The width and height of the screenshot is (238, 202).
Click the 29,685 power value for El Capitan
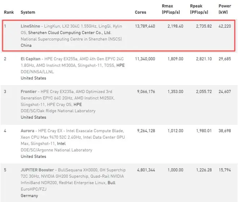pyautogui.click(x=225, y=59)
